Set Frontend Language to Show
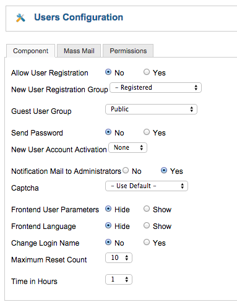Screen dimensions: 237x302 pos(147,225)
